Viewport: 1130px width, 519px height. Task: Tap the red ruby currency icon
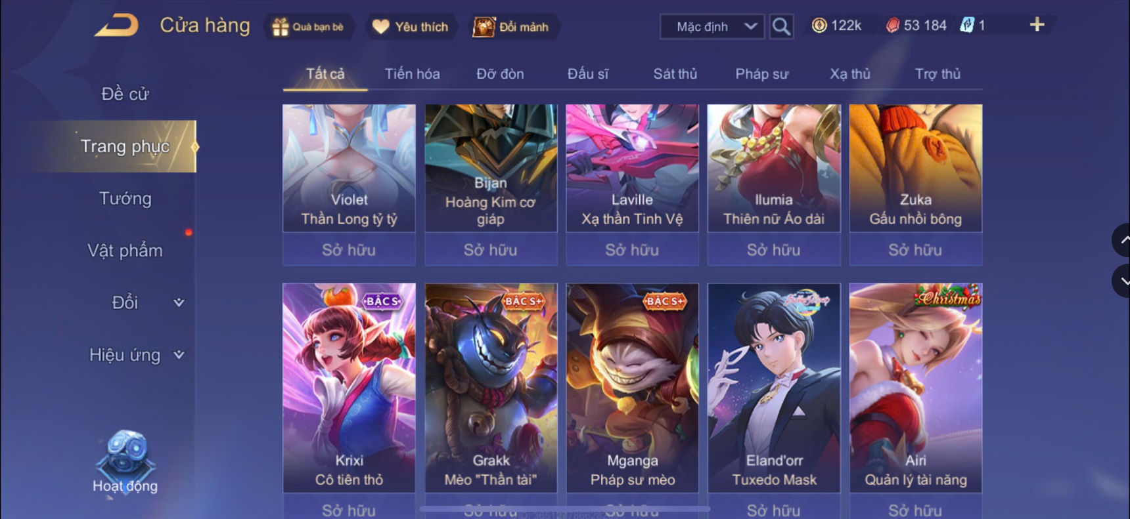892,26
